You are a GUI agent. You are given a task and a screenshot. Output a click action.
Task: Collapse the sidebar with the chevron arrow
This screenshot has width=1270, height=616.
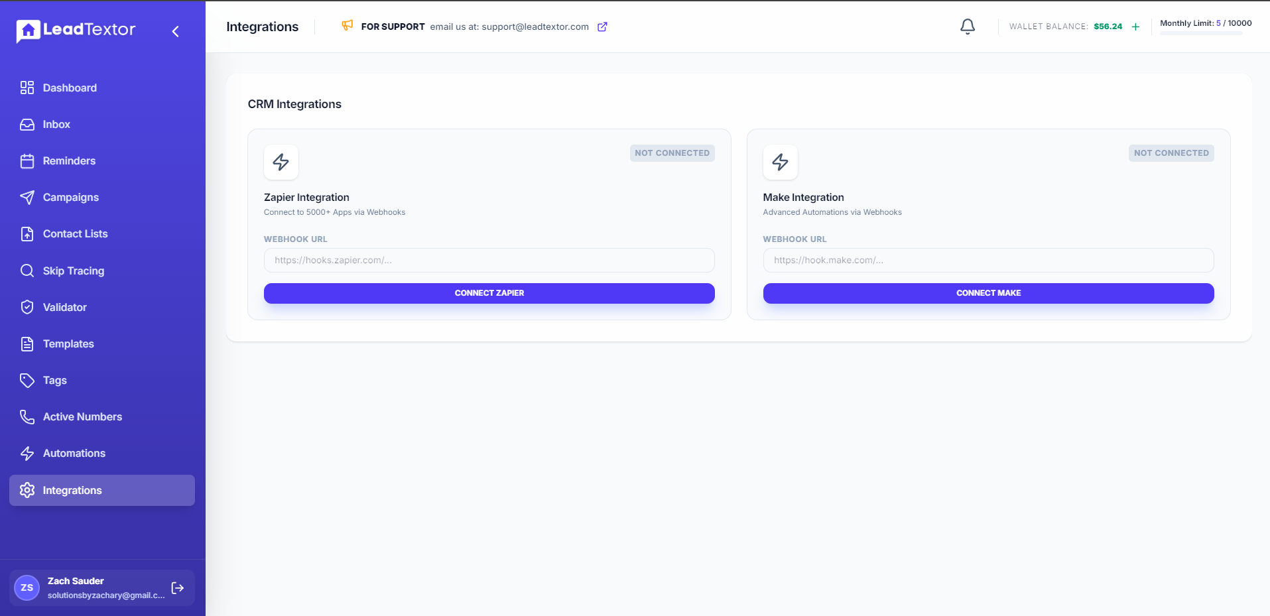tap(175, 31)
